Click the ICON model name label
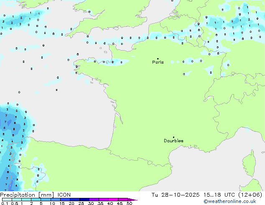Viewport: 265px width, 205px height. [64, 195]
